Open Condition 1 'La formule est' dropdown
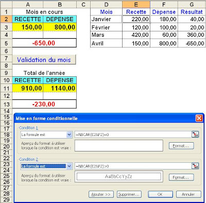The image size is (206, 203). point(69,134)
